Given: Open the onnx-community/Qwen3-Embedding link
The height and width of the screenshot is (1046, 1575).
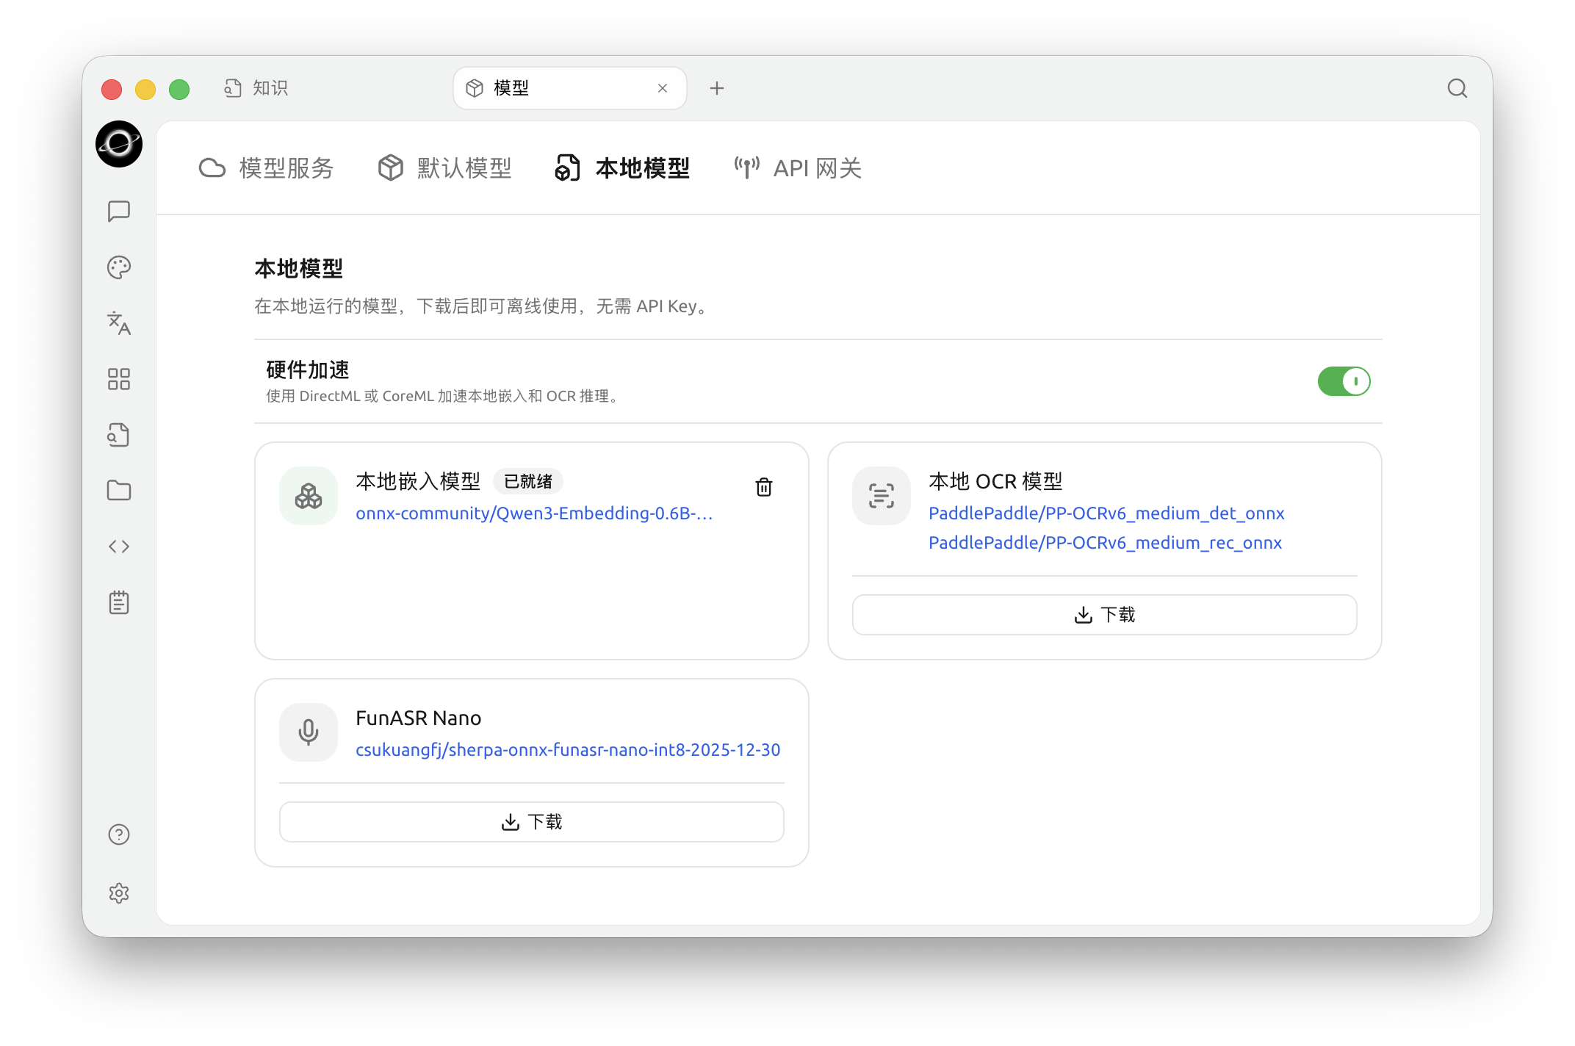Looking at the screenshot, I should 534,513.
